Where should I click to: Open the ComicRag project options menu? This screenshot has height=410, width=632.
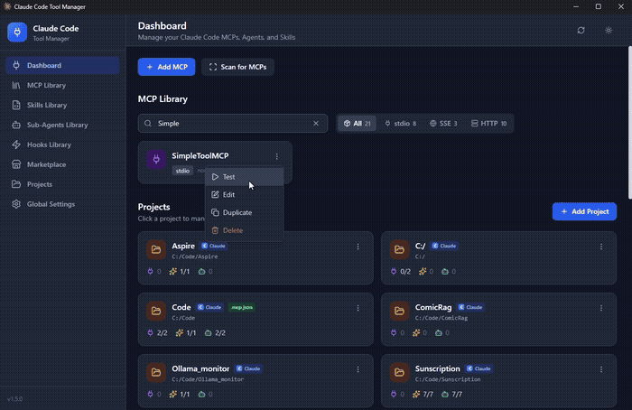[x=601, y=308]
